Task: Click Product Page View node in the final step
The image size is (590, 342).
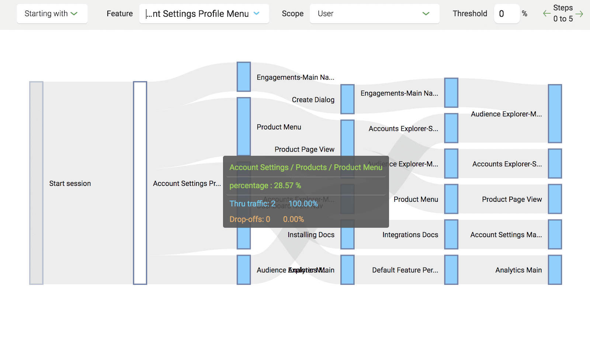Action: [x=555, y=199]
